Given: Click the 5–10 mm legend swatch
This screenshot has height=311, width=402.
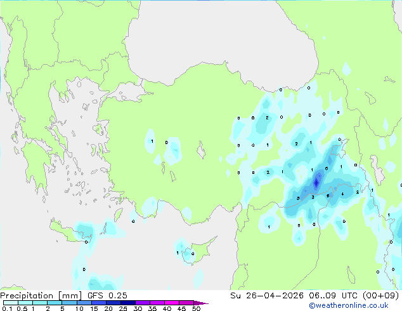Looking at the screenshot, I should click(x=69, y=303).
